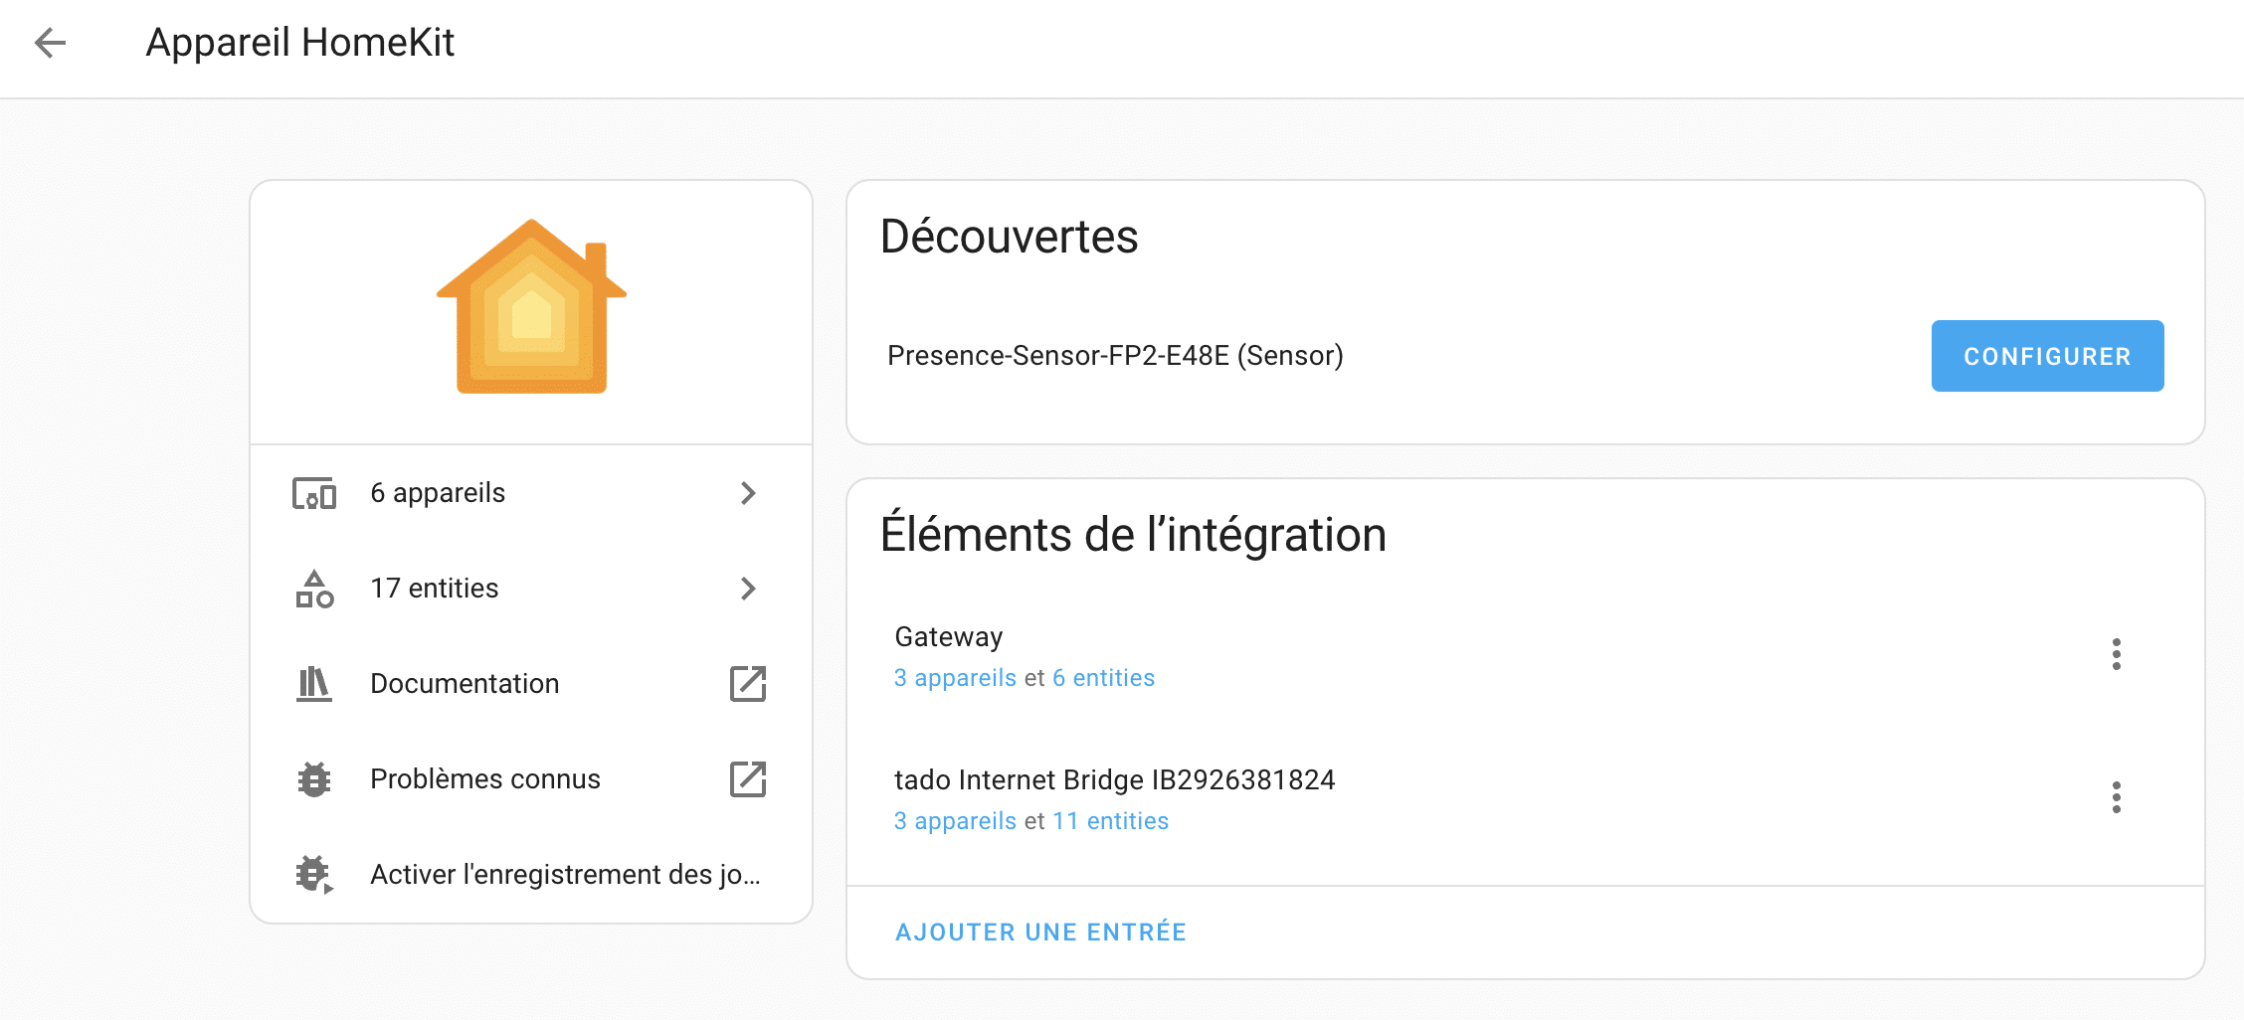
Task: Select Activer l'enregistrement des journaux item
Action: tap(531, 875)
